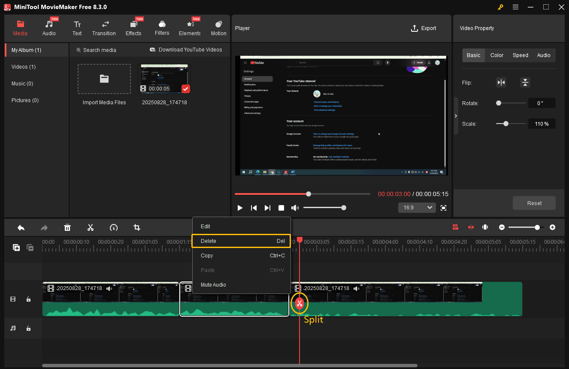Switch to the Basic property tab

pyautogui.click(x=474, y=55)
